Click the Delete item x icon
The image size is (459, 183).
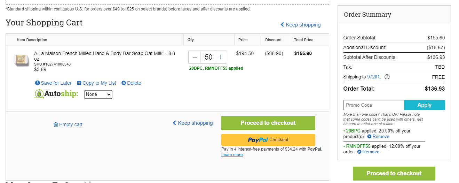tap(124, 83)
